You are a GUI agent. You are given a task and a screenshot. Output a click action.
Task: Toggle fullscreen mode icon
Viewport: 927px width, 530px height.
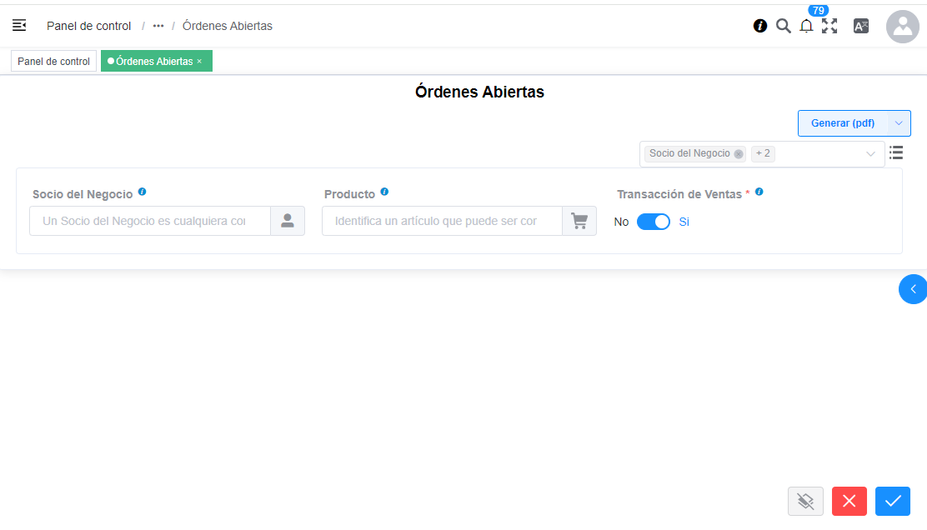click(x=829, y=26)
